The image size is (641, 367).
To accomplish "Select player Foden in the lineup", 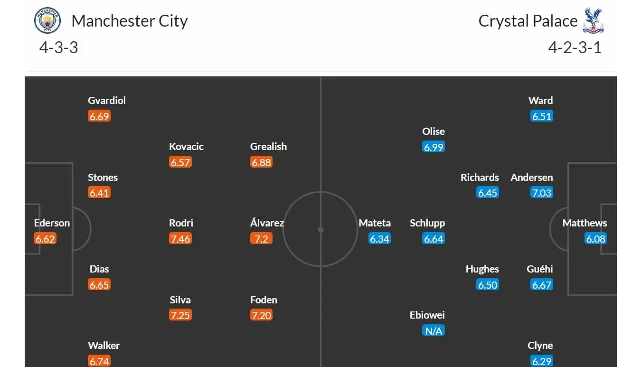I will coord(264,300).
